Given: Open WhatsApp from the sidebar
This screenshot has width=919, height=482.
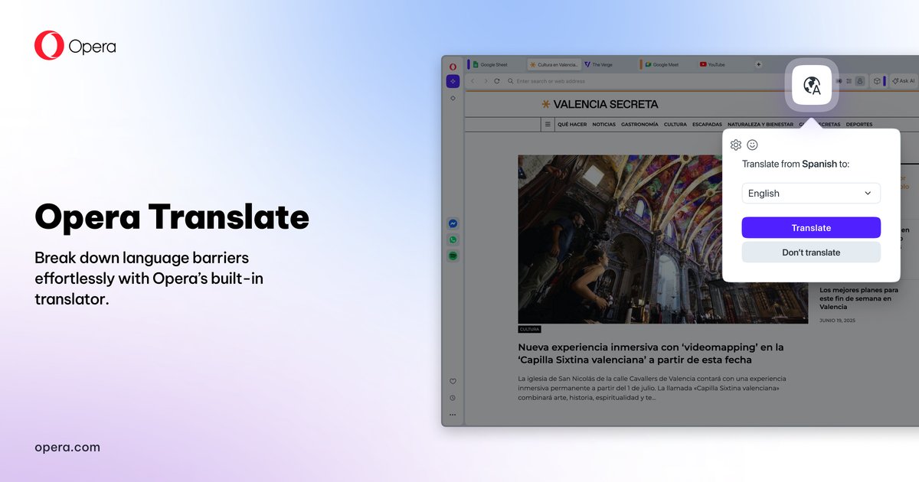Looking at the screenshot, I should point(453,240).
